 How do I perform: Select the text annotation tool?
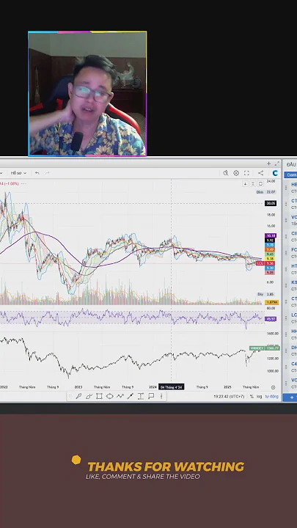140,396
